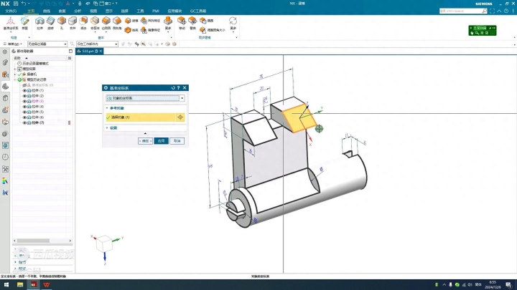Click the Shell (抽壳) tool
Screen dimensions: 517x290
131,30
